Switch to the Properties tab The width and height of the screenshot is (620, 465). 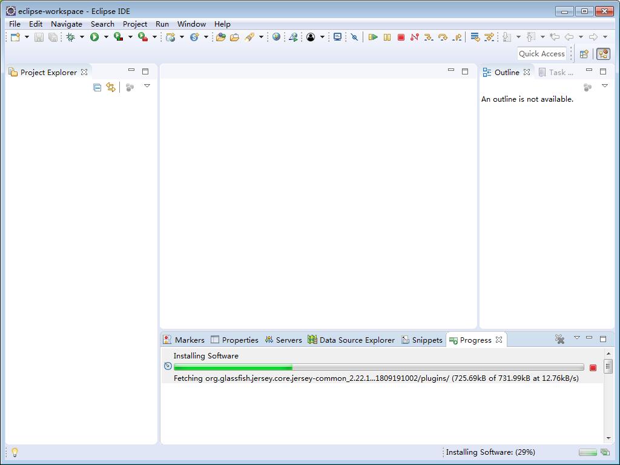(234, 340)
